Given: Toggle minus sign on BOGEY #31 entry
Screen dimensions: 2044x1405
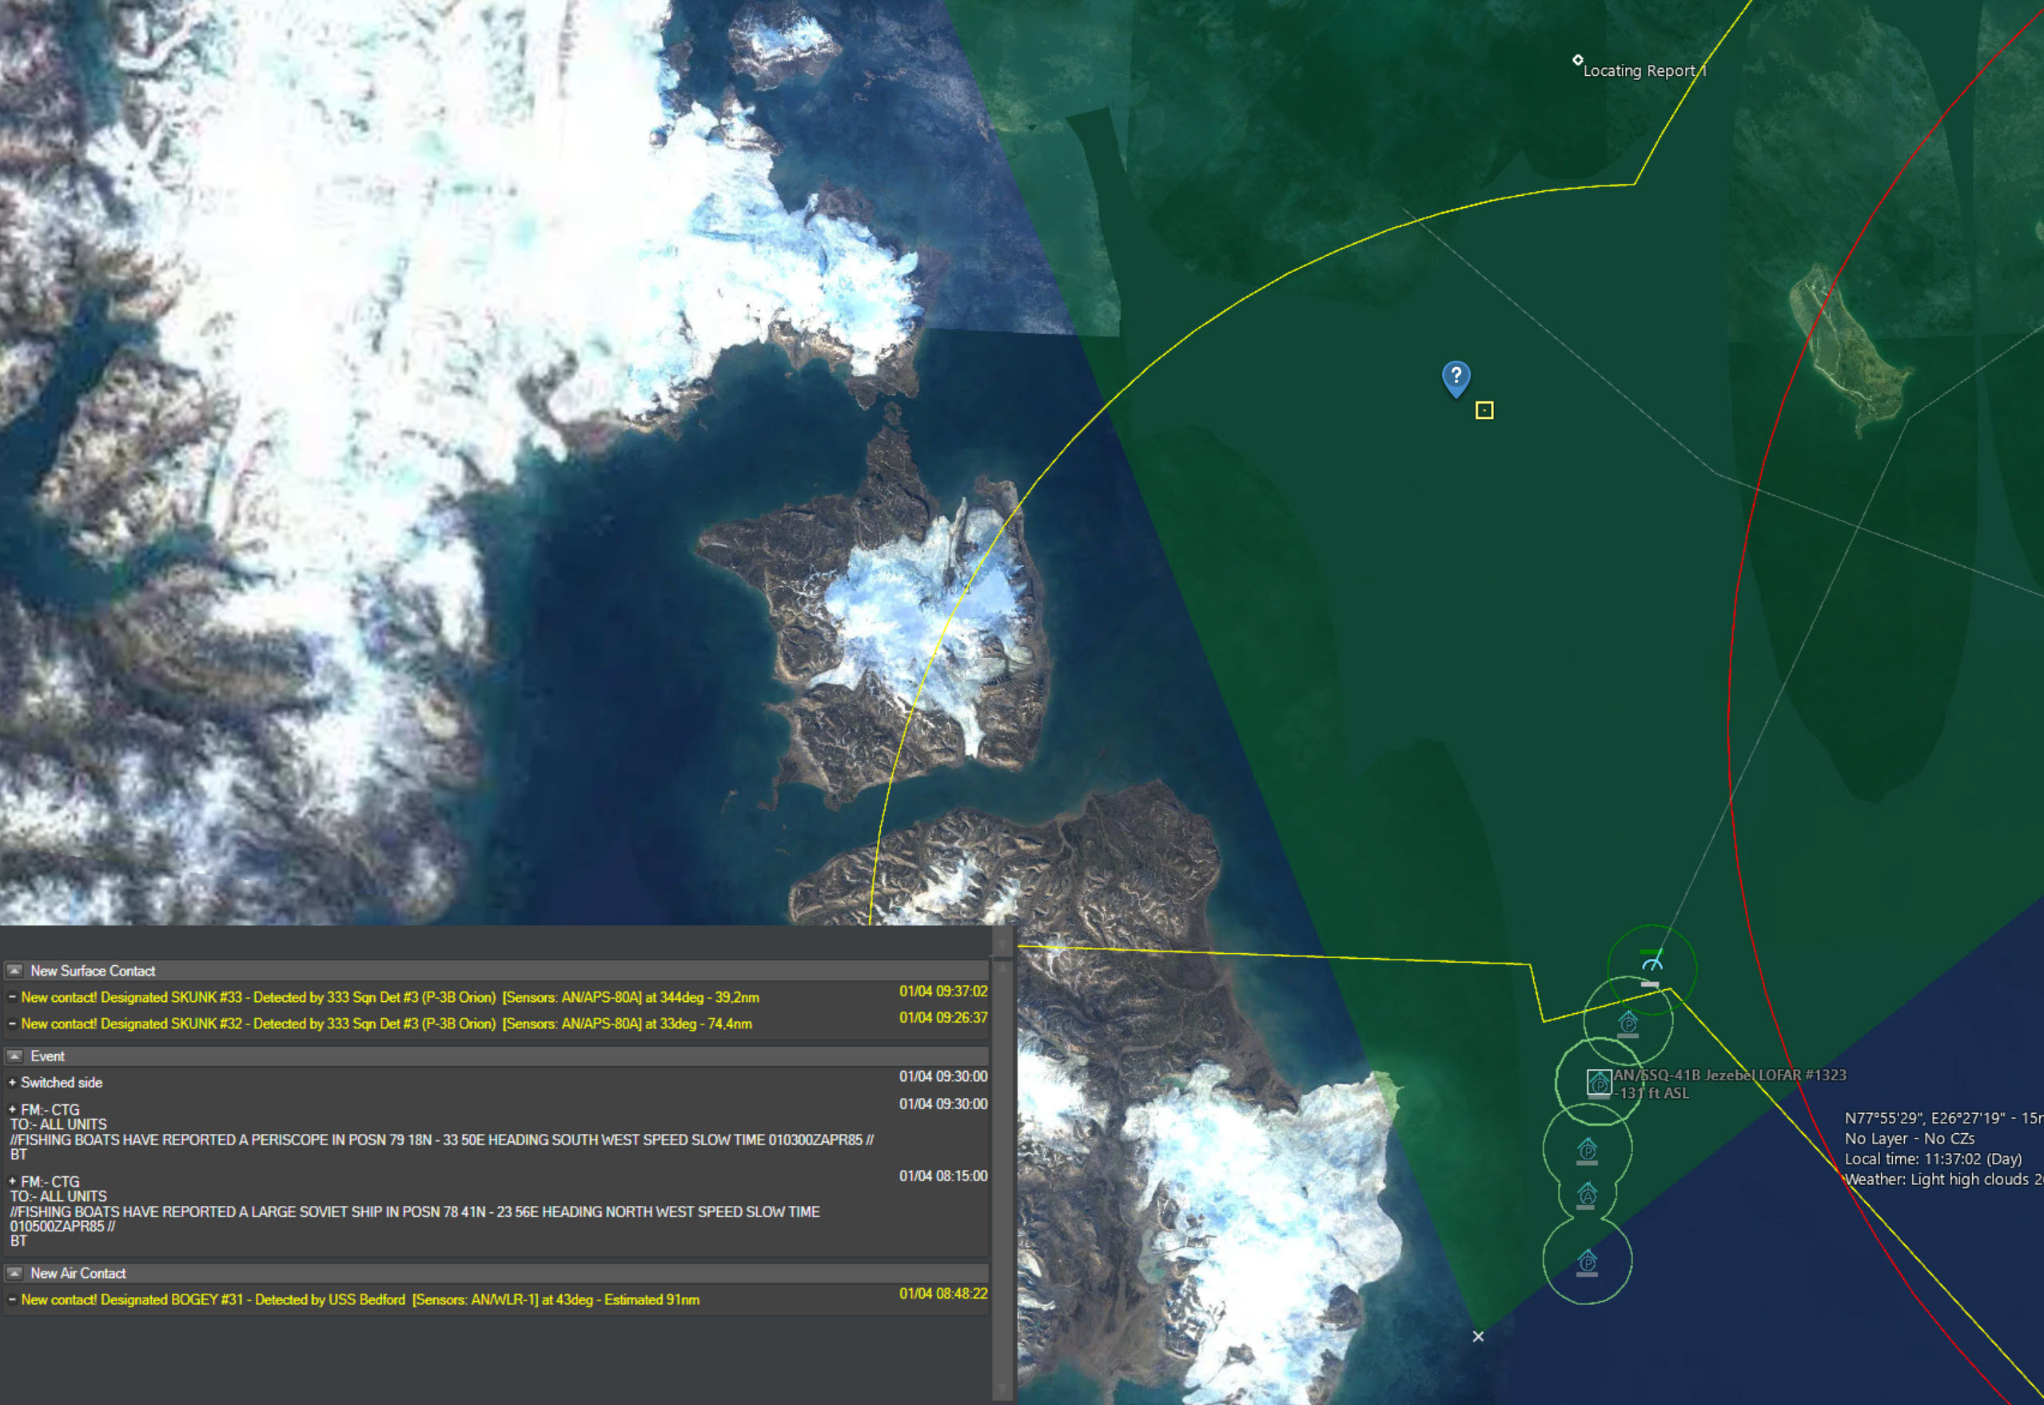Looking at the screenshot, I should tap(12, 1299).
